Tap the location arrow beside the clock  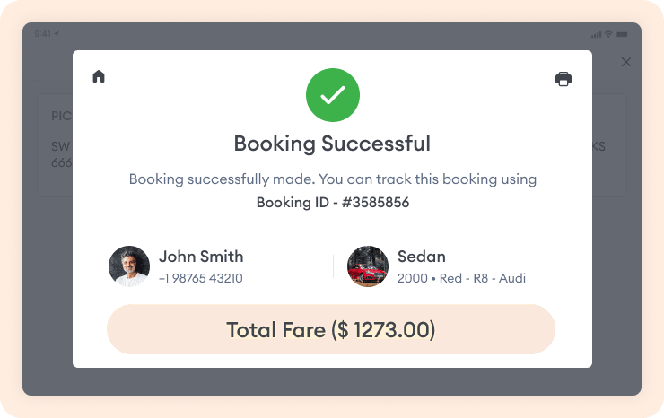click(57, 34)
